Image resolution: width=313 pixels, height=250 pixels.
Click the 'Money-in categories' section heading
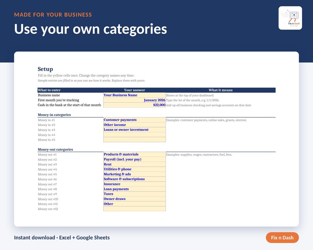54,115
